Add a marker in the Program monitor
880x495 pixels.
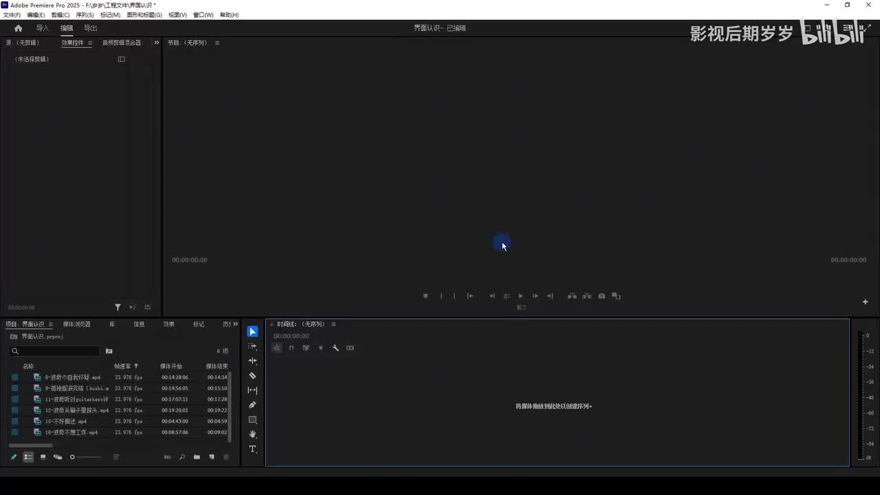click(426, 296)
